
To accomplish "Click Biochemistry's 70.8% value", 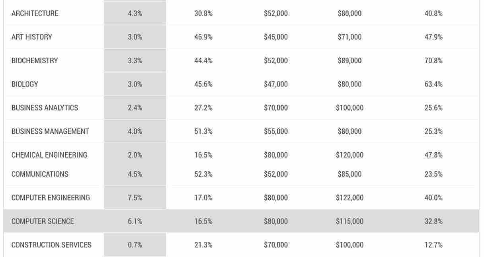I will click(x=433, y=60).
